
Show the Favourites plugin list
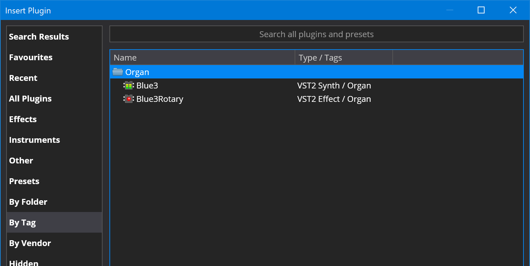[31, 57]
